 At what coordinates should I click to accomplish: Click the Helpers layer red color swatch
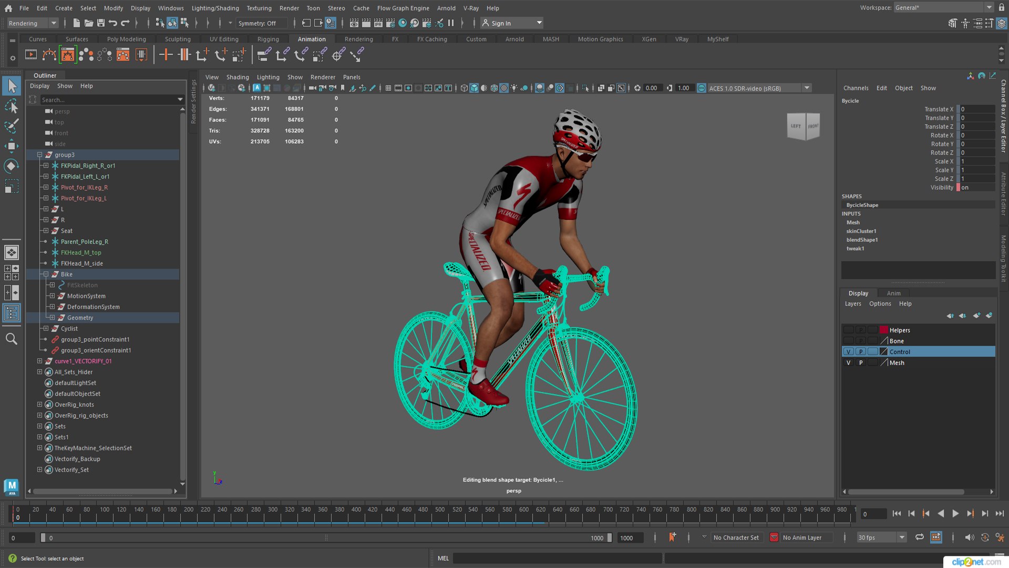[884, 330]
